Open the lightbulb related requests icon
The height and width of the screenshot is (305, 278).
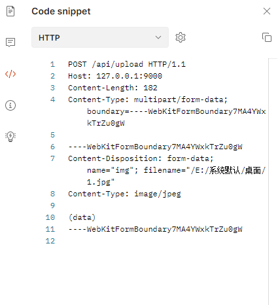coord(10,137)
